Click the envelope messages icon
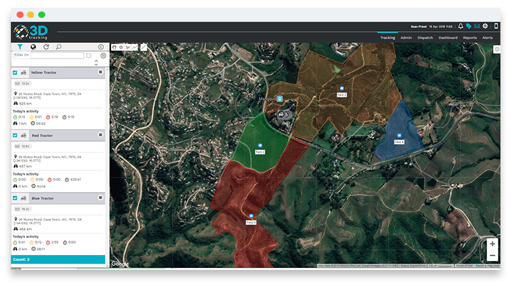The image size is (510, 282). coord(477,26)
